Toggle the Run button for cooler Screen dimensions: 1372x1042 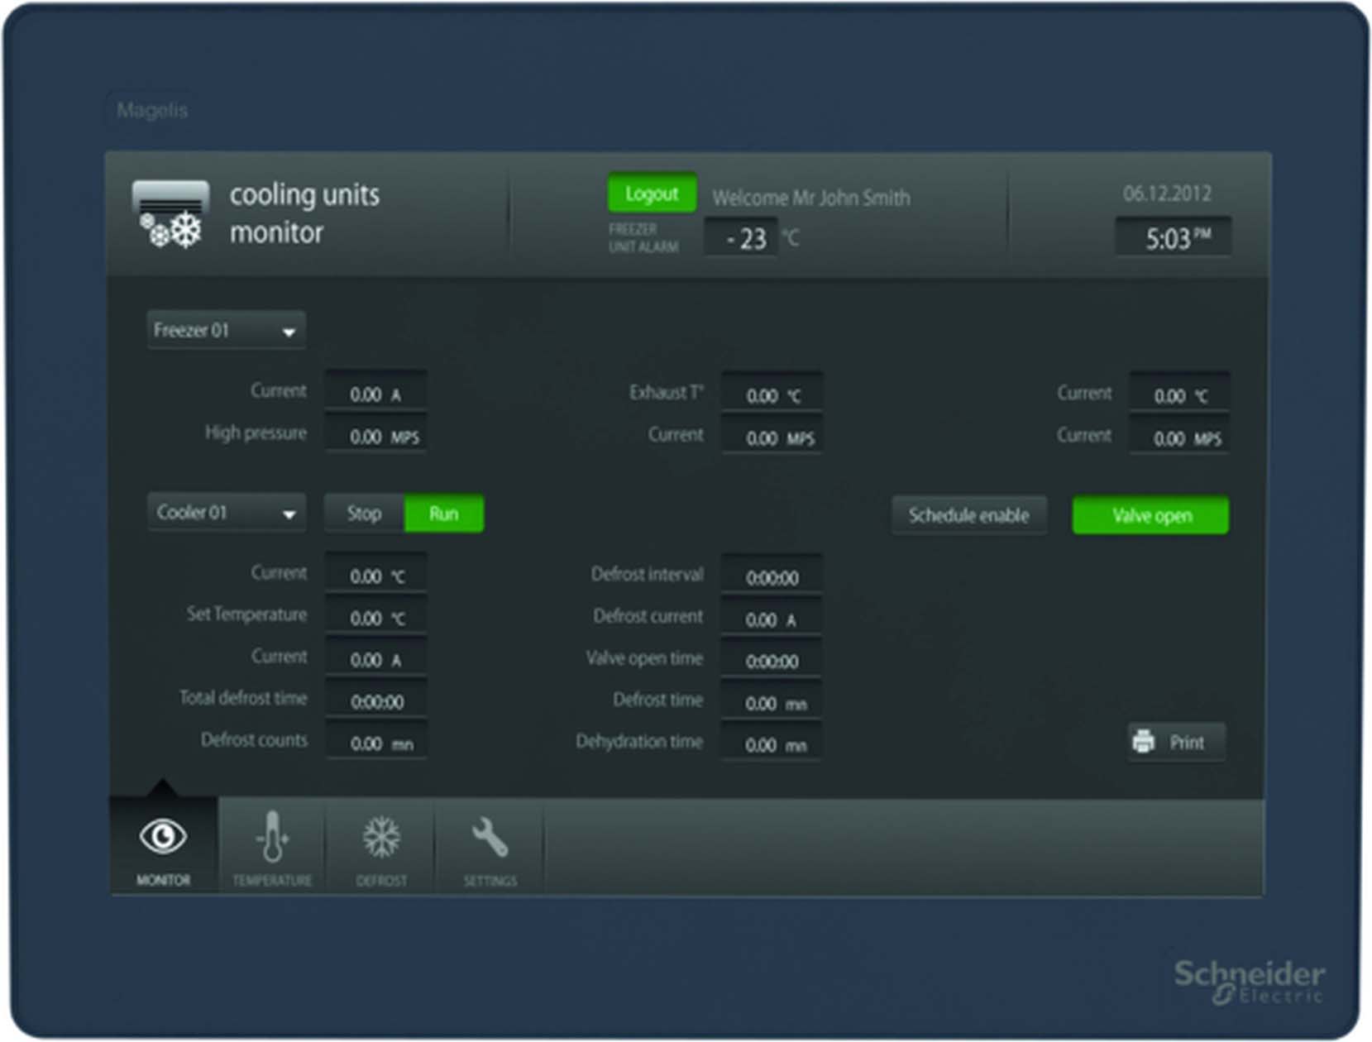pos(443,514)
